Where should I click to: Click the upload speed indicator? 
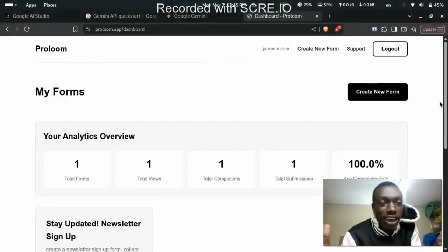[346, 5]
